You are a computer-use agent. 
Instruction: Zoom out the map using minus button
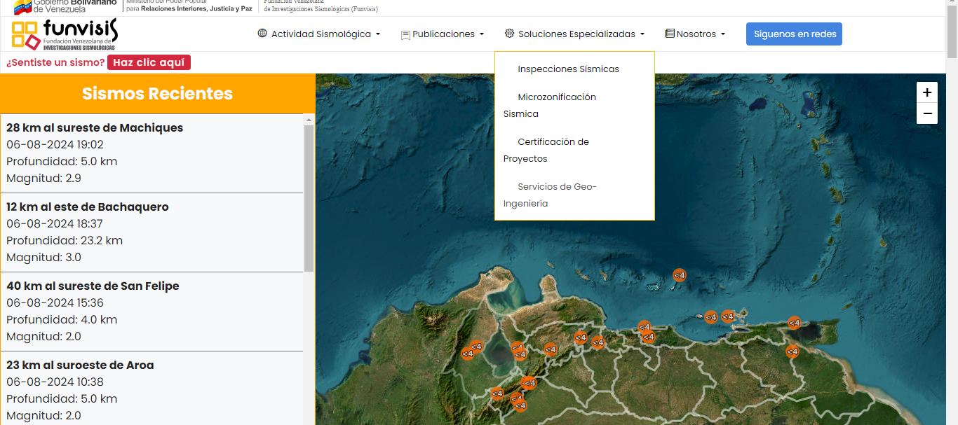click(927, 113)
